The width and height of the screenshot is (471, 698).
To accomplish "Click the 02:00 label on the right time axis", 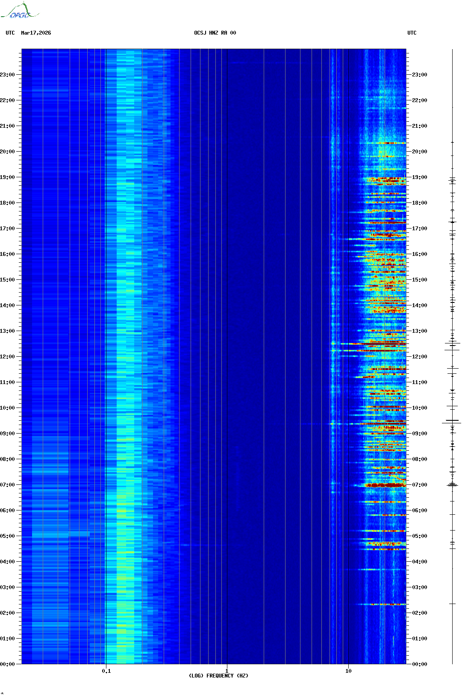I will click(419, 613).
